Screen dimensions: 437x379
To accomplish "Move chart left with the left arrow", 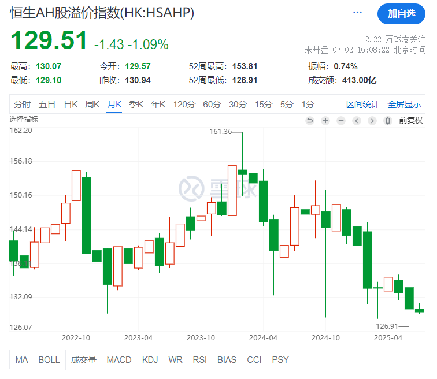I will (x=357, y=121).
